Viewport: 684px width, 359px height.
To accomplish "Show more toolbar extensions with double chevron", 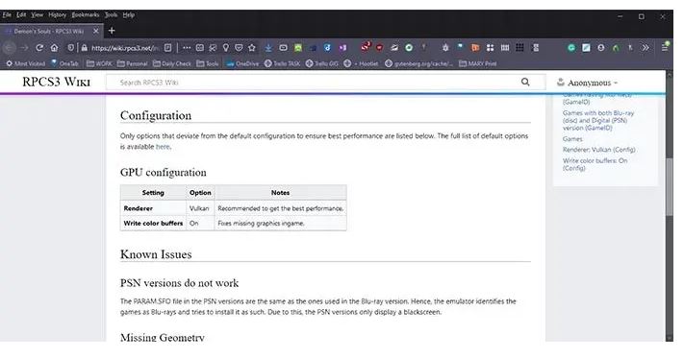I will tap(646, 48).
